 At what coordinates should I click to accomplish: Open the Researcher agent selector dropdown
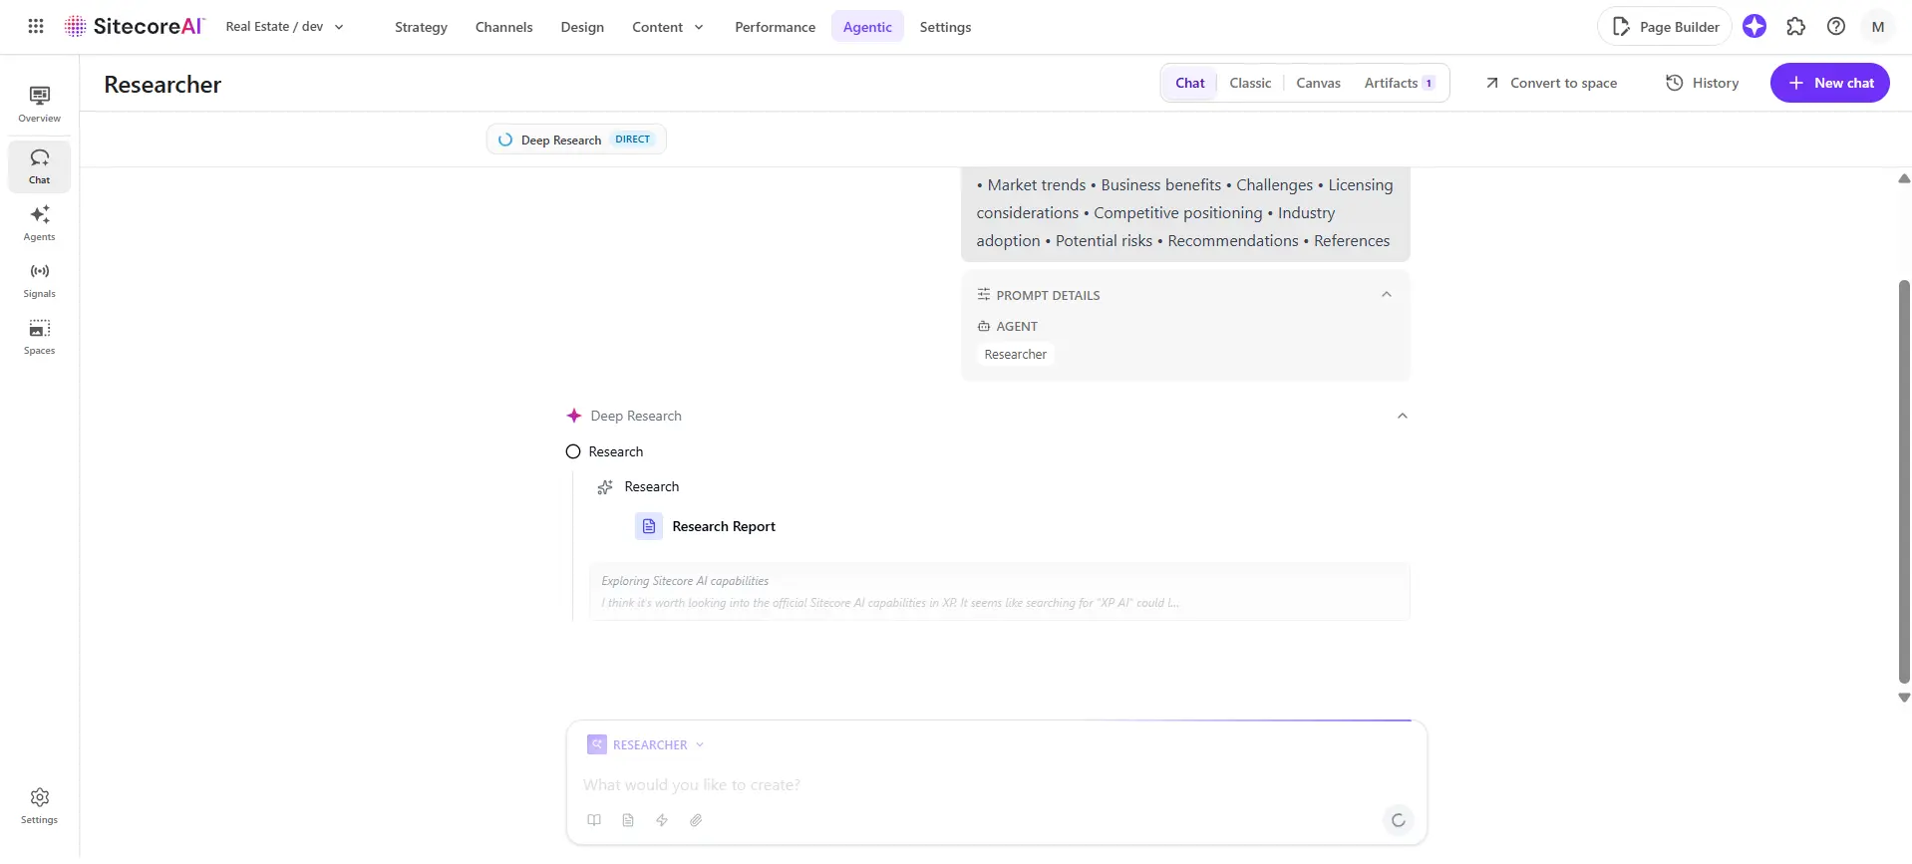coord(646,744)
